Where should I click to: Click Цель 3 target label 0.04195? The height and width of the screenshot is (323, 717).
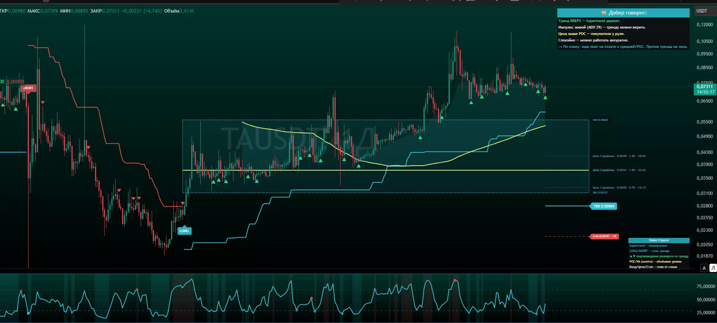pos(619,156)
